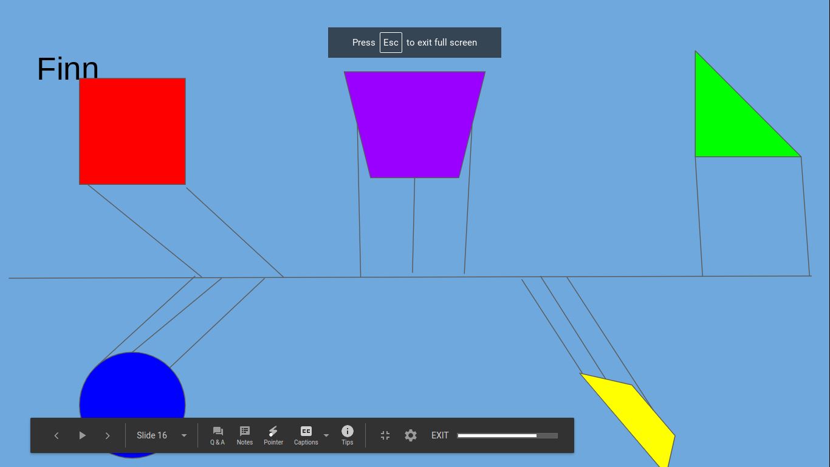Show presentation Tips
Screen dimensions: 830x467
[x=348, y=435]
